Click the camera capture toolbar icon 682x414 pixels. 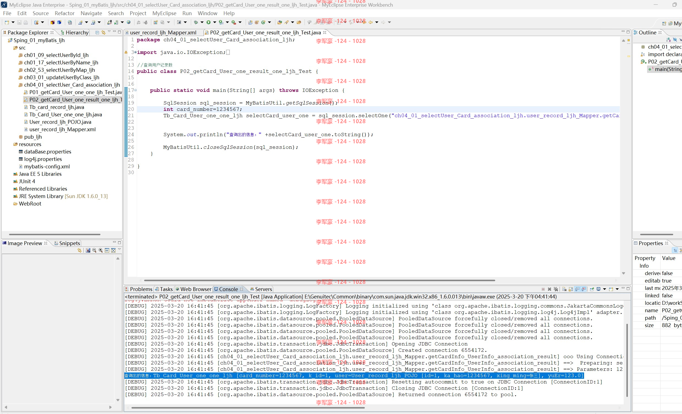click(x=179, y=22)
